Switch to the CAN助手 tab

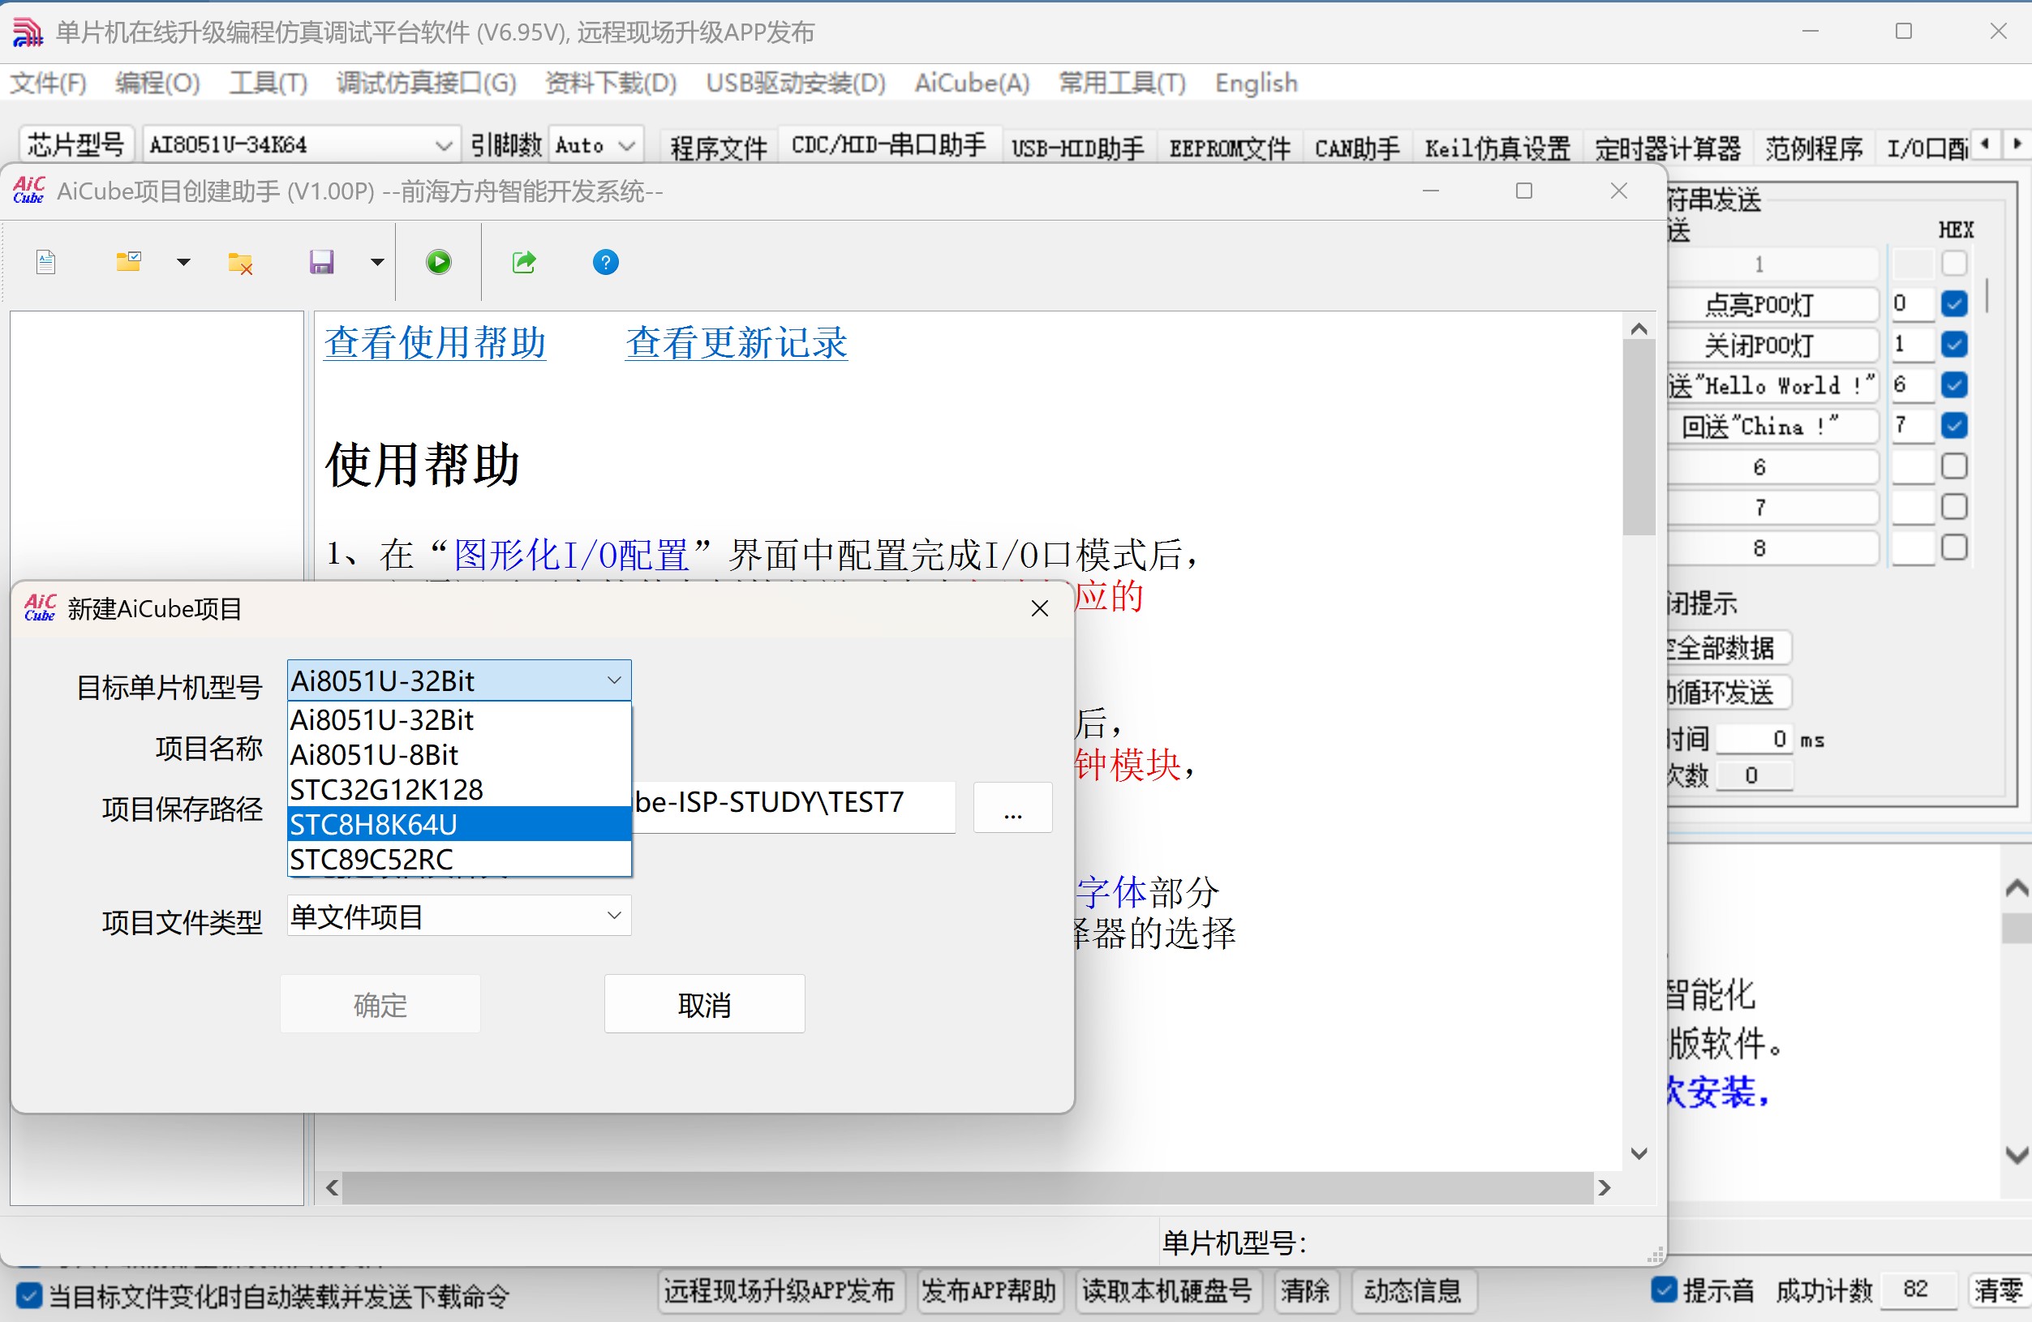click(1356, 147)
